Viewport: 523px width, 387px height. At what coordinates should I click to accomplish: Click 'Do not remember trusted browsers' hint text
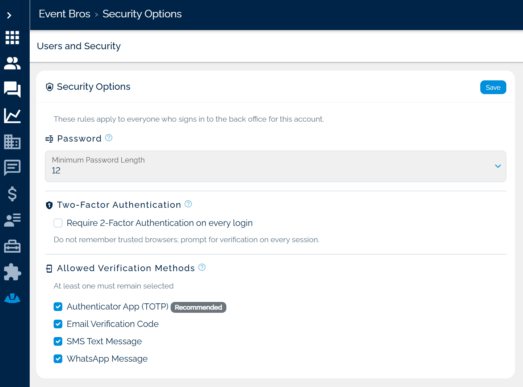tap(187, 240)
